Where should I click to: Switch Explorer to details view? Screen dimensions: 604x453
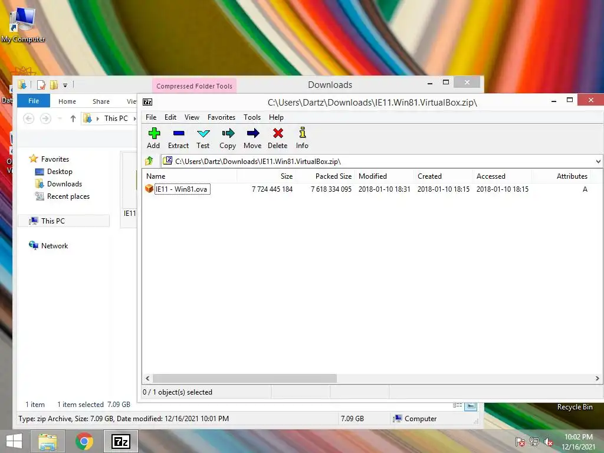coord(458,405)
